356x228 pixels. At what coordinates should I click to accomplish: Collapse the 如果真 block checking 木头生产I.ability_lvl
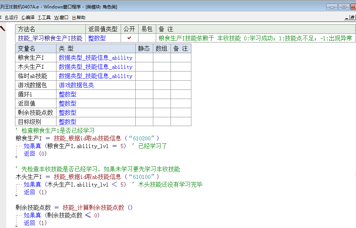coord(17,185)
